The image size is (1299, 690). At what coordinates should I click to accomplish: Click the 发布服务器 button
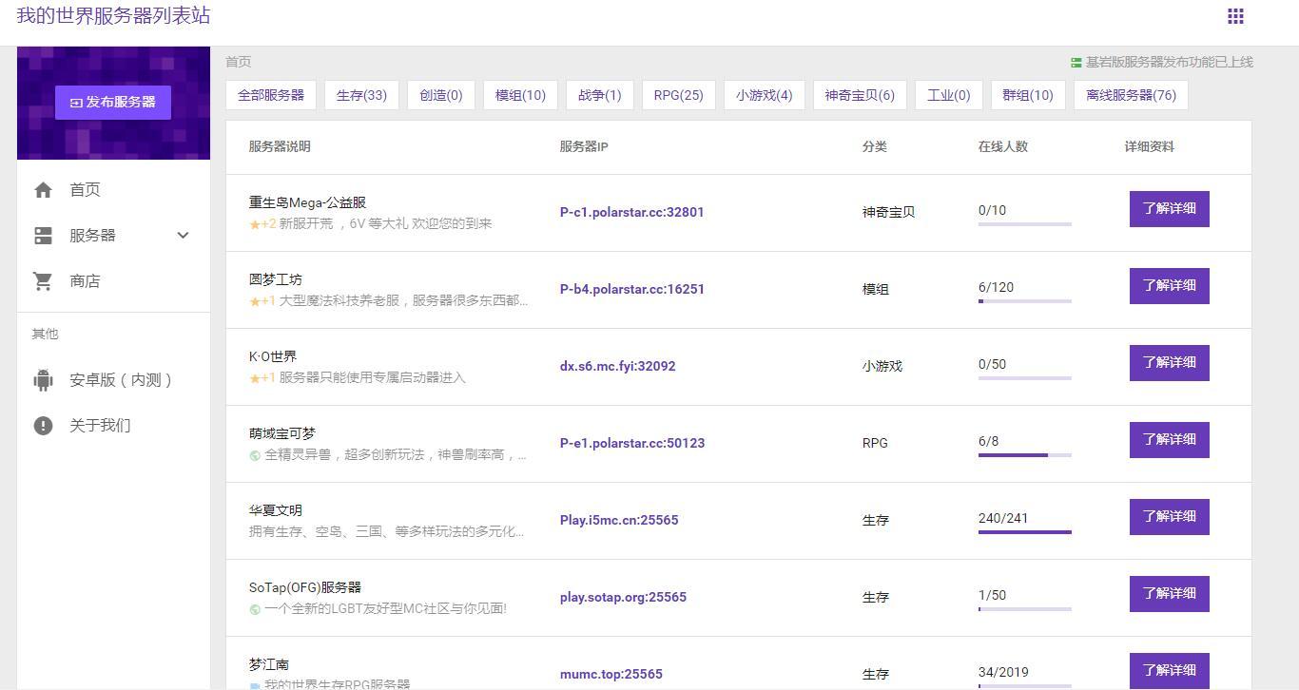(x=113, y=103)
